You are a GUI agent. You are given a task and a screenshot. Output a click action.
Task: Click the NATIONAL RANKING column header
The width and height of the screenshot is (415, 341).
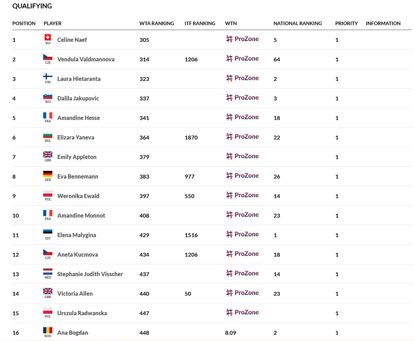point(297,23)
